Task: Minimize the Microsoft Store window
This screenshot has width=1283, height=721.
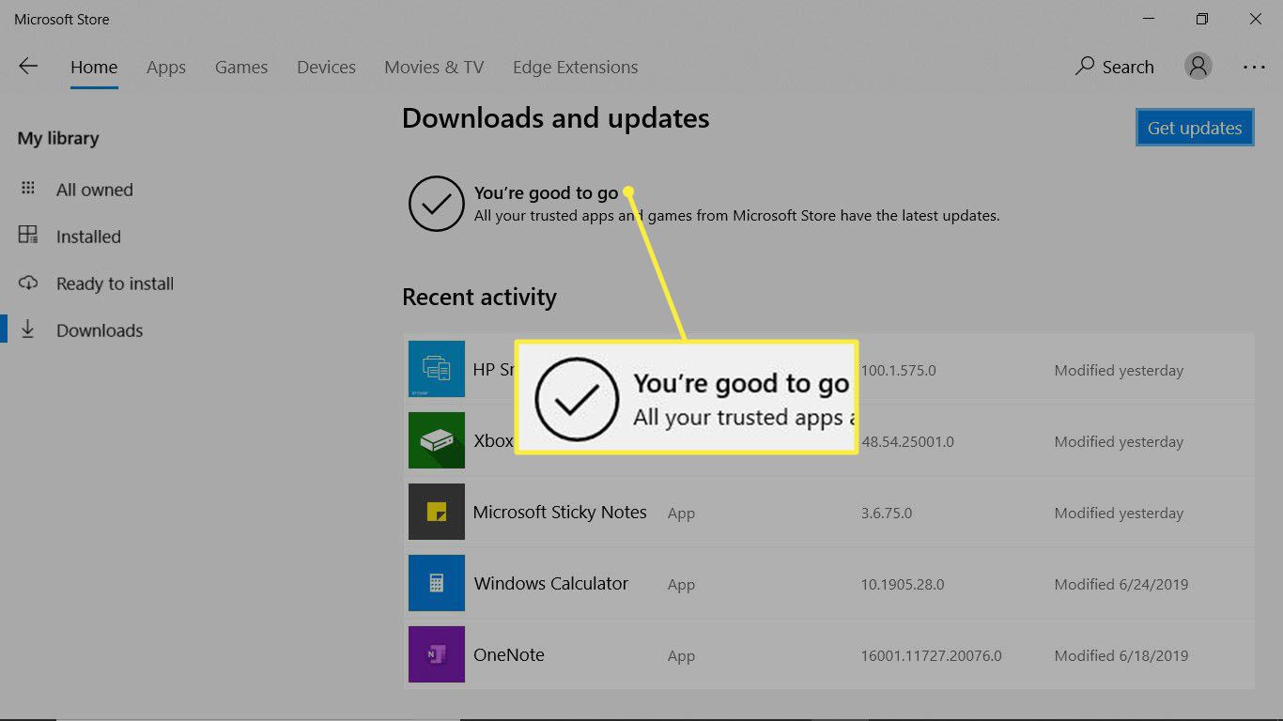Action: pos(1149,19)
